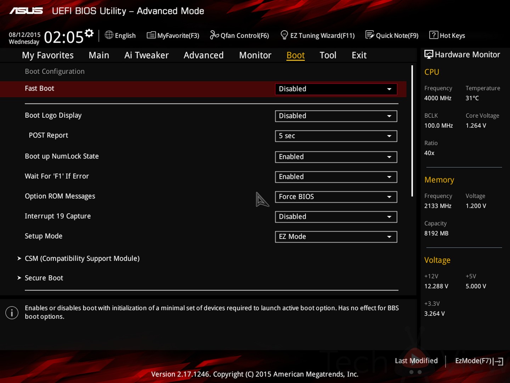Open Quick Note notepad icon
Image resolution: width=510 pixels, height=383 pixels.
[x=370, y=35]
